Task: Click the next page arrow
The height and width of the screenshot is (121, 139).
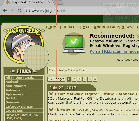Action: click(90, 79)
